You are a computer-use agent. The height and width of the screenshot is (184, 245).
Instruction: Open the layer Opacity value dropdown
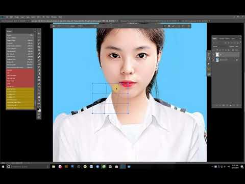237,47
